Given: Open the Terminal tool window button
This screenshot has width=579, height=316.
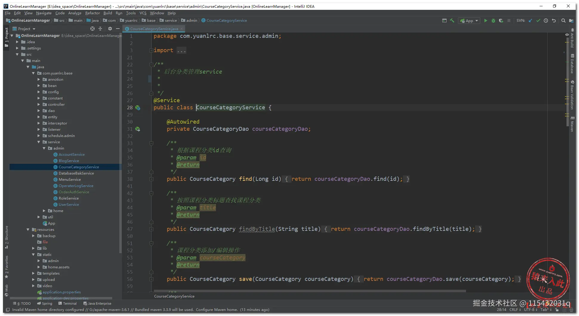Looking at the screenshot, I should pyautogui.click(x=68, y=303).
